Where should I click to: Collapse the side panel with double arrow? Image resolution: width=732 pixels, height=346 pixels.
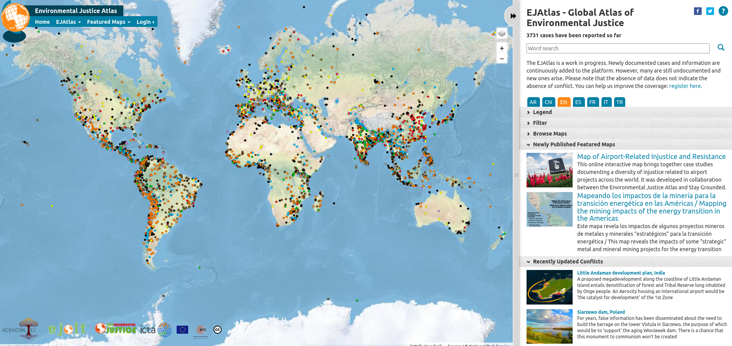(513, 16)
